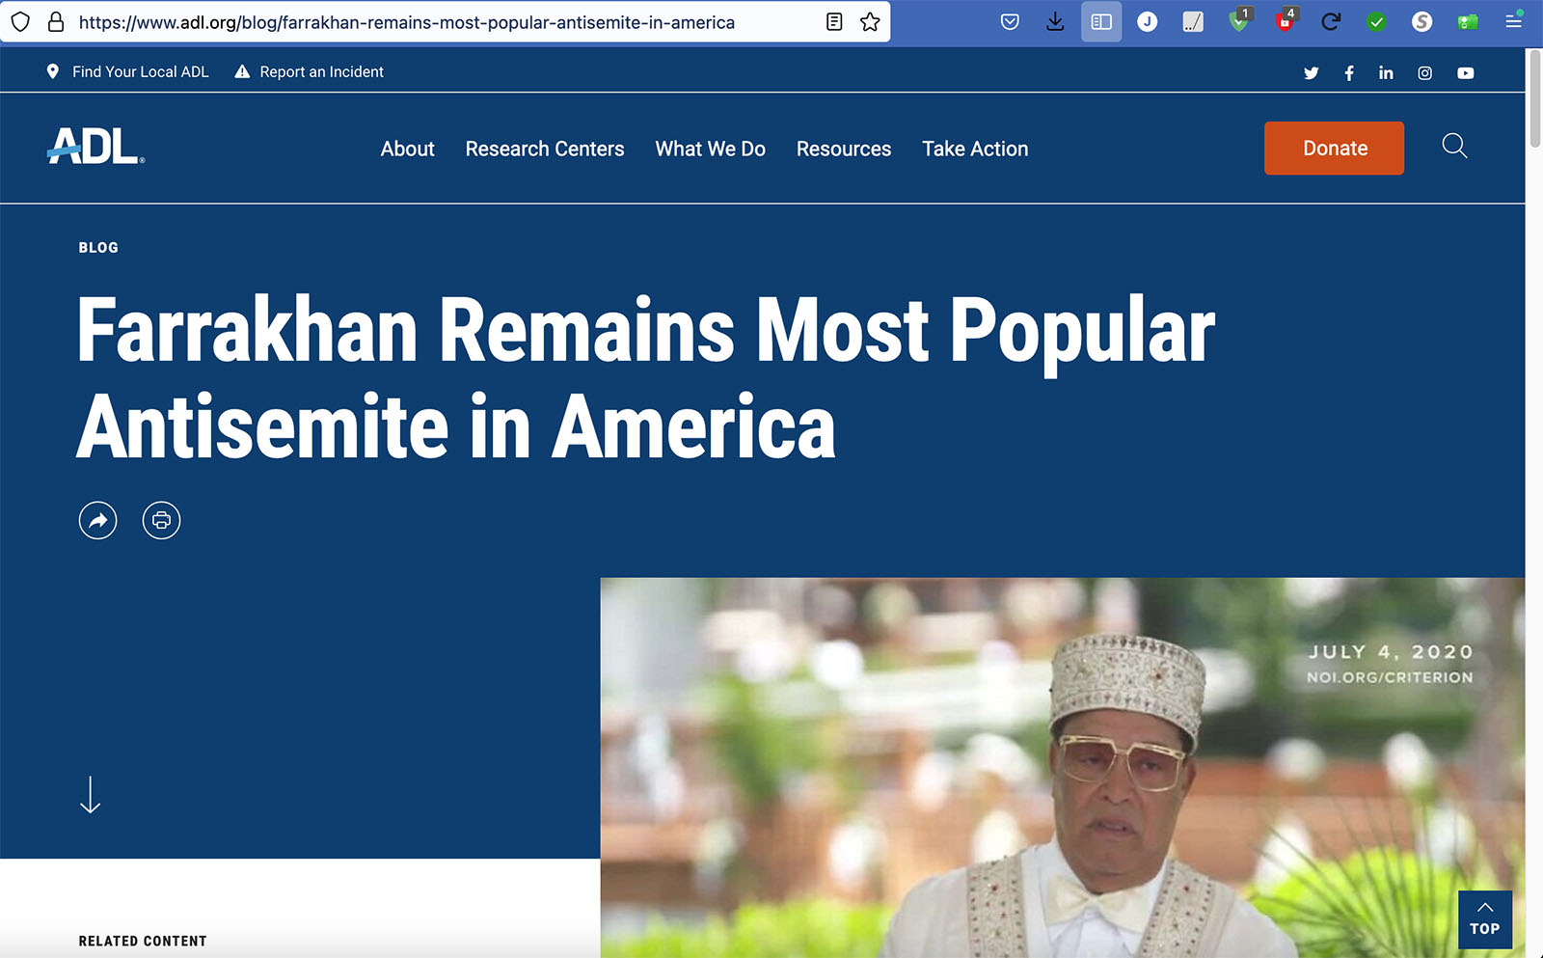
Task: Open the What We Do menu
Action: pyautogui.click(x=710, y=149)
